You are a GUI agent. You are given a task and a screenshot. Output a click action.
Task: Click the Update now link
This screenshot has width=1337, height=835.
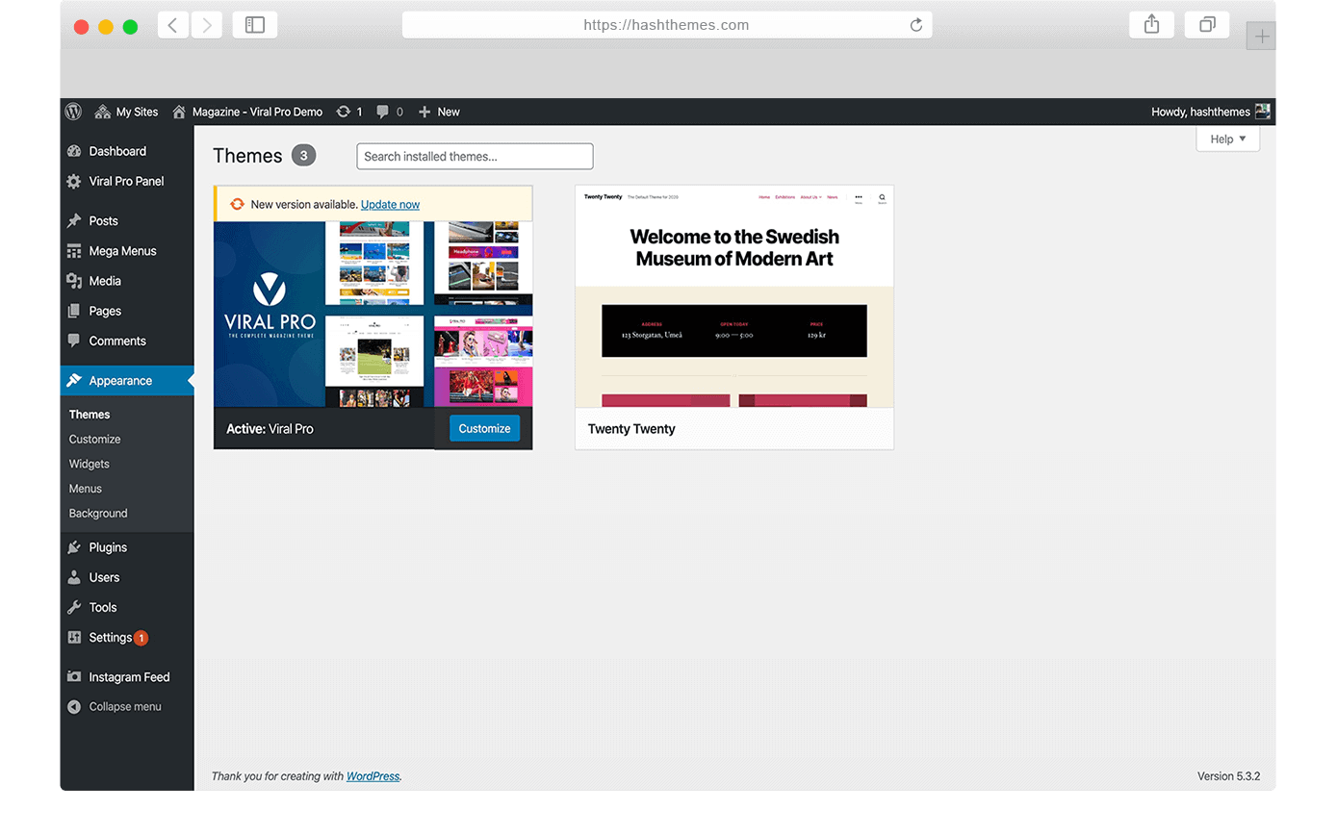coord(390,204)
